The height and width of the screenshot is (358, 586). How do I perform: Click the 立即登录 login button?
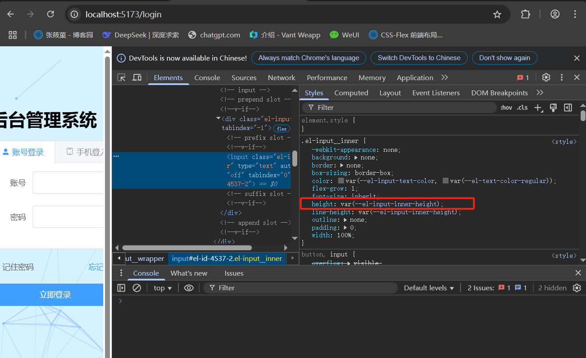click(55, 295)
